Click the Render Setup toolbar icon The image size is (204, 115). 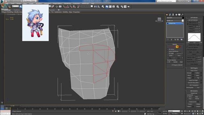[x=122, y=6]
